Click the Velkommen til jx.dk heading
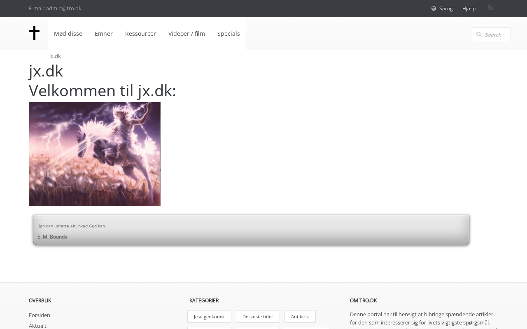The image size is (527, 329). coord(103,90)
